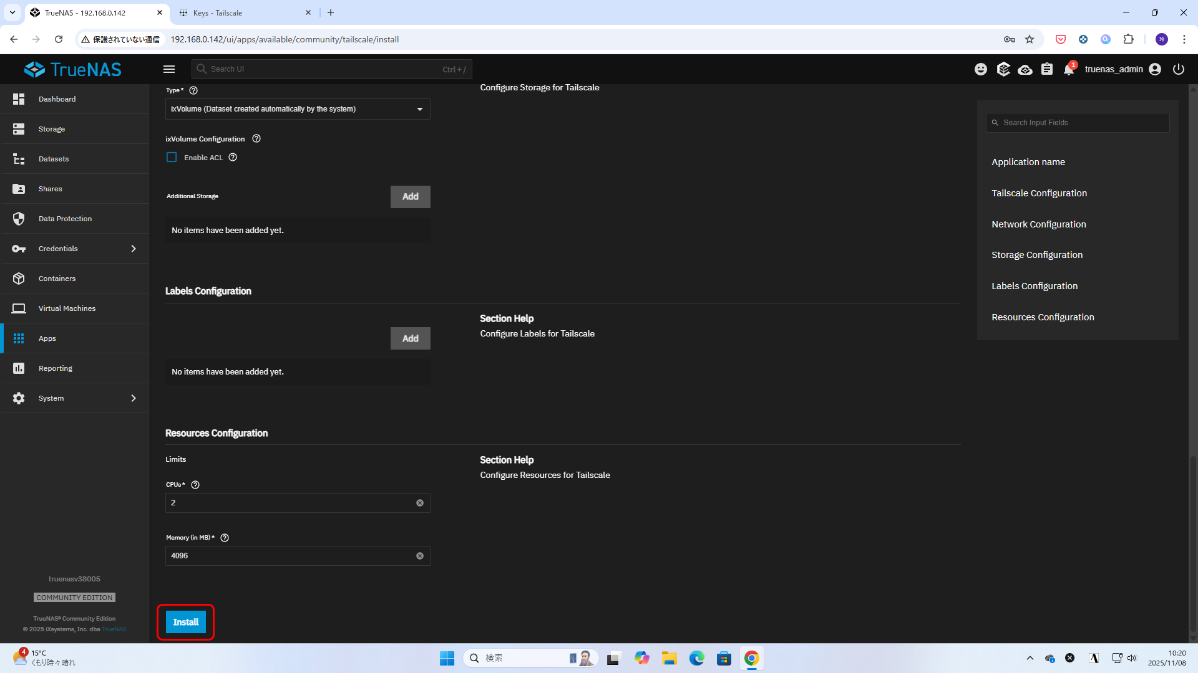Open the storage Type dropdown
The height and width of the screenshot is (673, 1198).
(298, 109)
